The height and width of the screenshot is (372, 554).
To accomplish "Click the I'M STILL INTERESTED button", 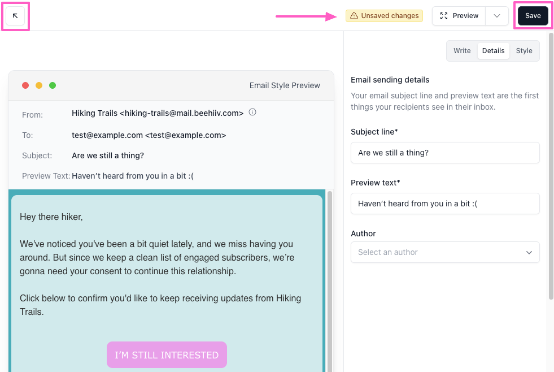I will click(x=167, y=355).
